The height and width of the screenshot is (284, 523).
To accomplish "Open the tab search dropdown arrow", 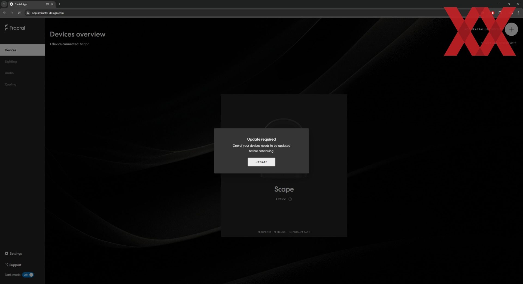I will tap(4, 4).
